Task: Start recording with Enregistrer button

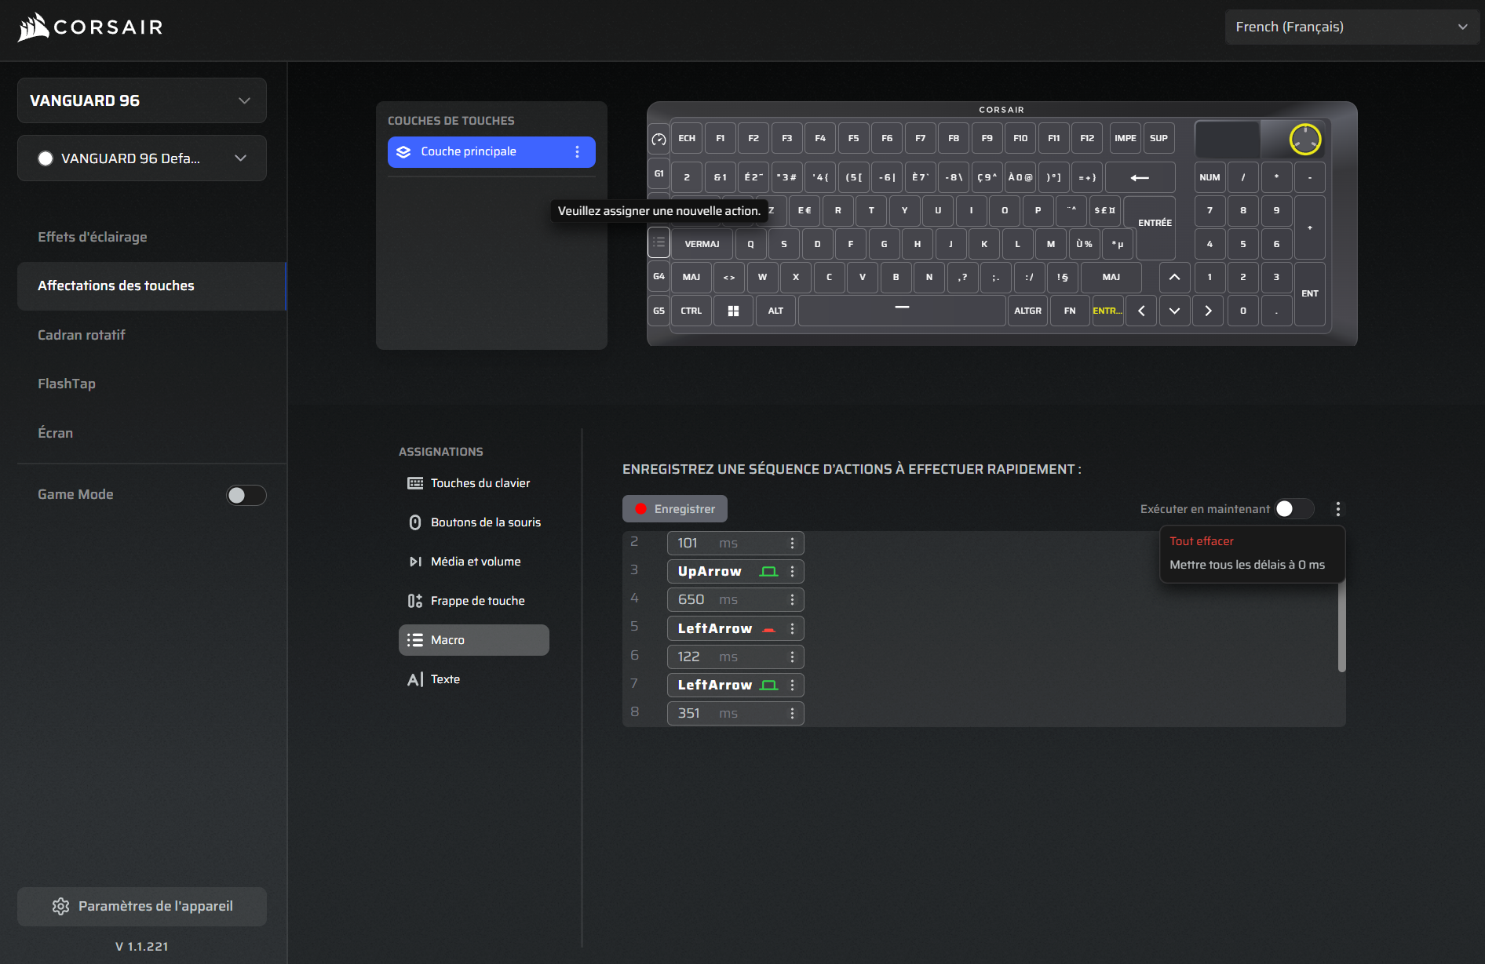Action: 675,509
